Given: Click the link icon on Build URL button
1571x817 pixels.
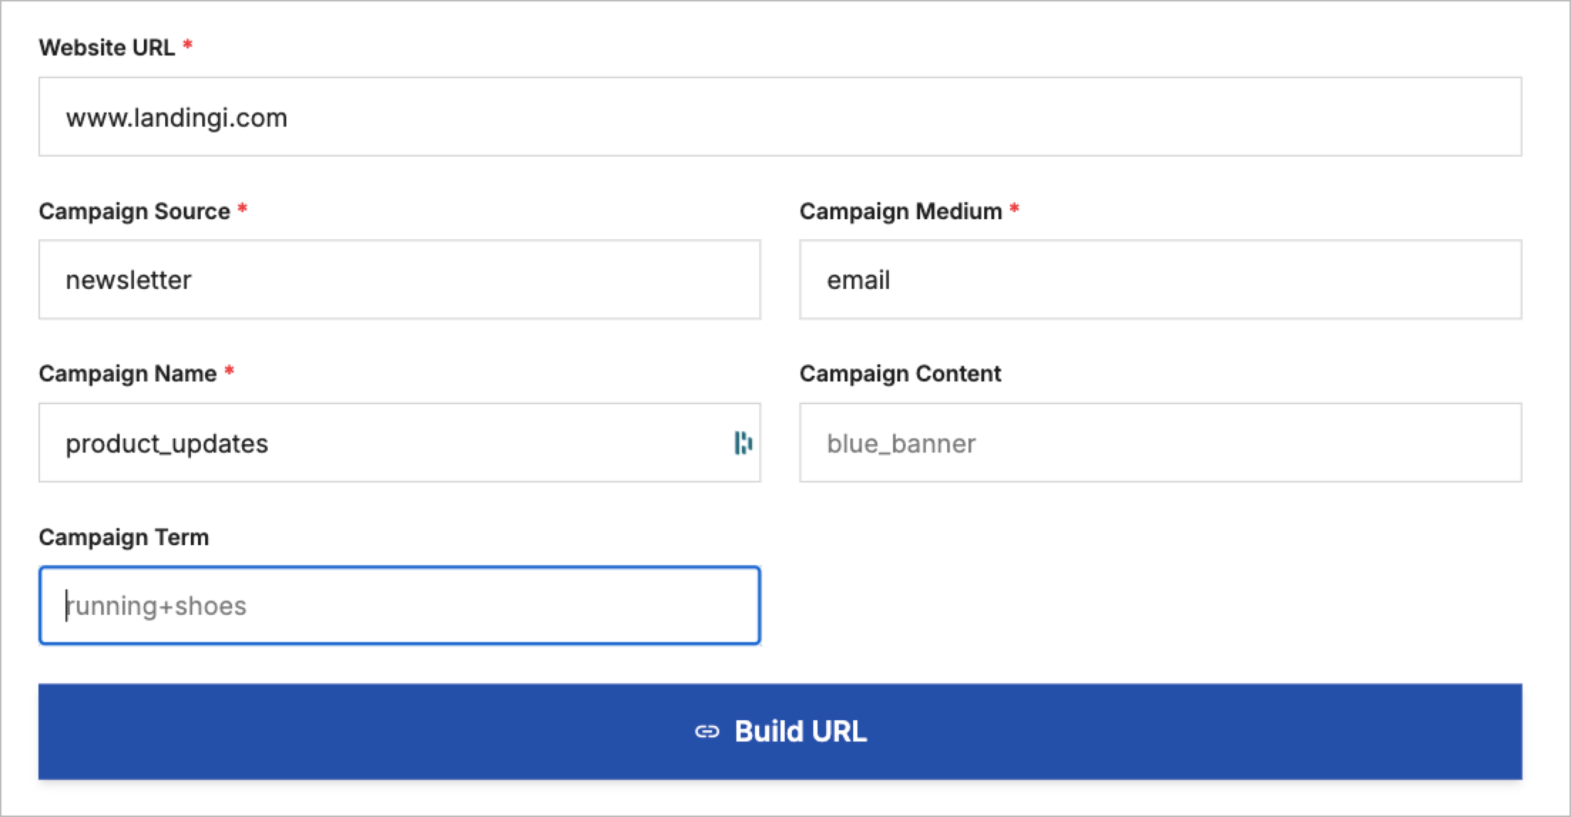Looking at the screenshot, I should coord(706,732).
